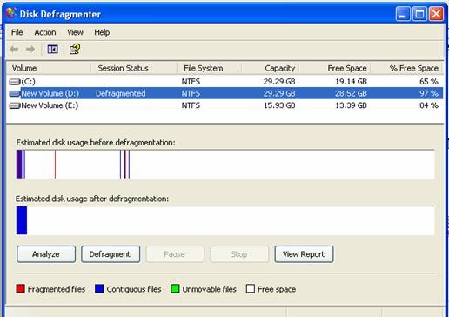Click the blue Contiguous files legend swatch
Viewport: 449px width, 317px height.
coord(99,288)
